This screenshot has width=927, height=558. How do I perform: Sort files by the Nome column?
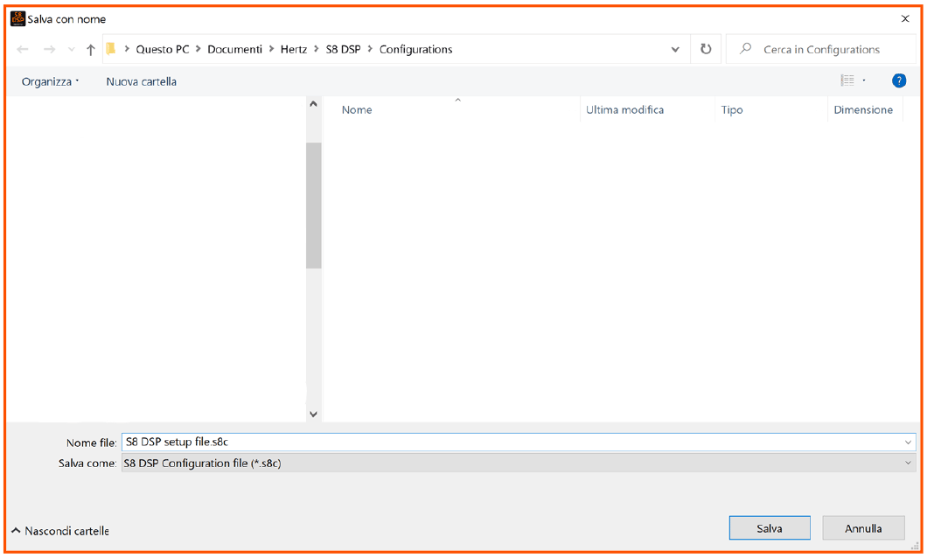click(x=357, y=109)
